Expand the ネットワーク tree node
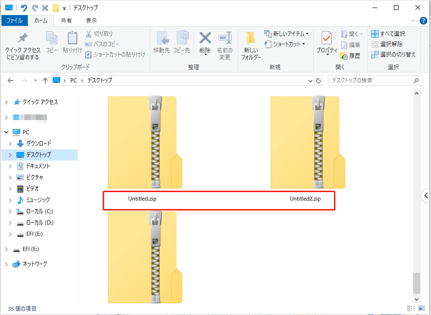This screenshot has width=431, height=315. coord(7,264)
